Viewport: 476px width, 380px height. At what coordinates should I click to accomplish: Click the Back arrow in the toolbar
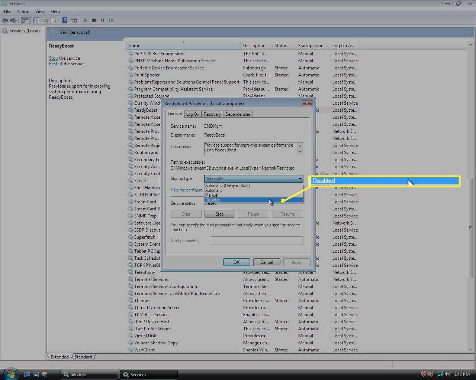click(5, 20)
